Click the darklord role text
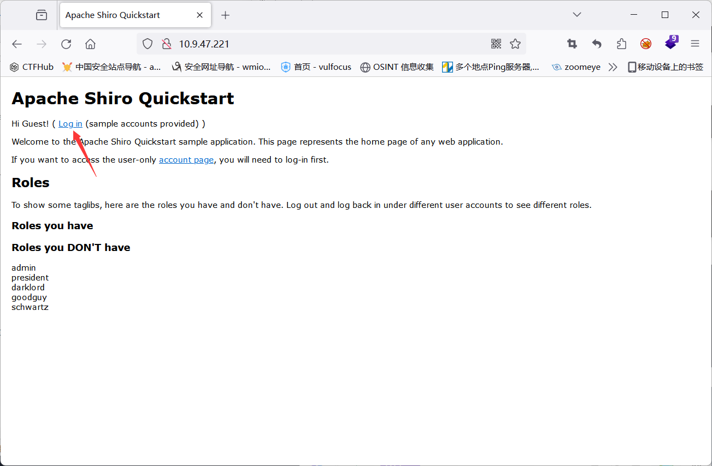The height and width of the screenshot is (466, 712). (28, 288)
